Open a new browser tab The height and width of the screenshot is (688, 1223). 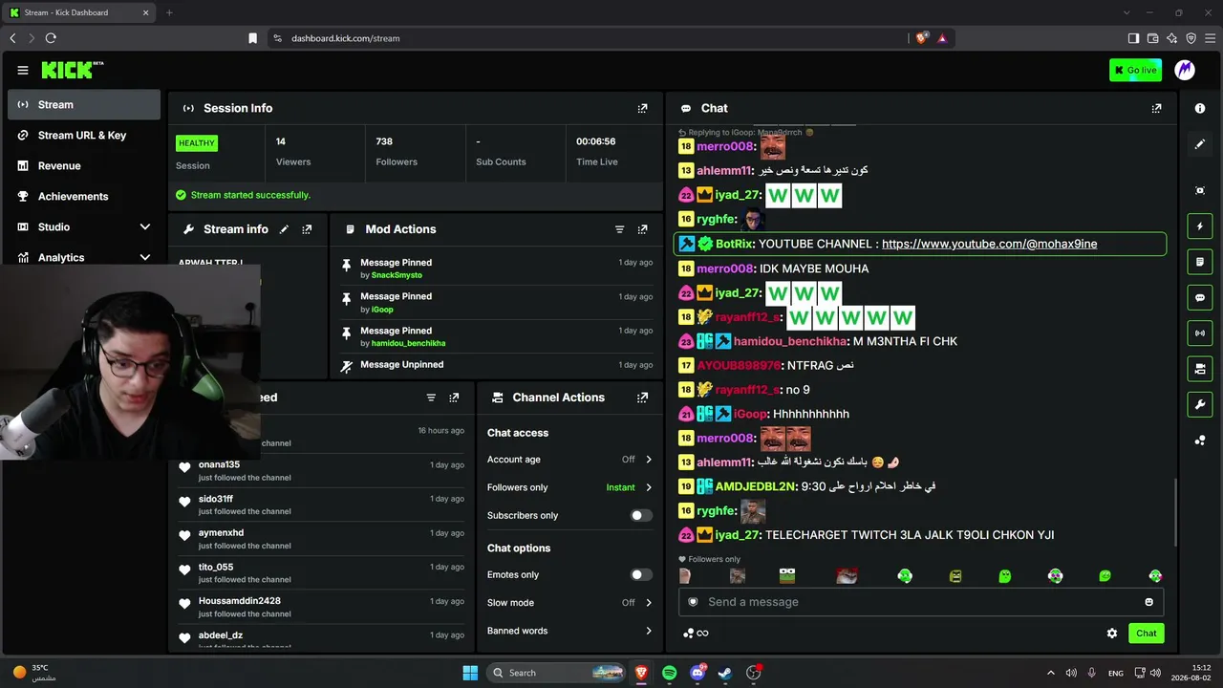[169, 12]
